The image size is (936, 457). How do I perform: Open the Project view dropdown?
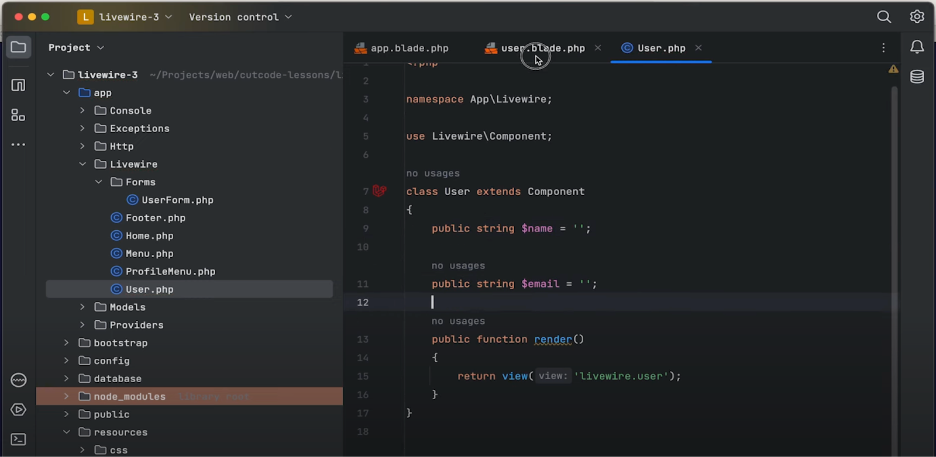76,47
